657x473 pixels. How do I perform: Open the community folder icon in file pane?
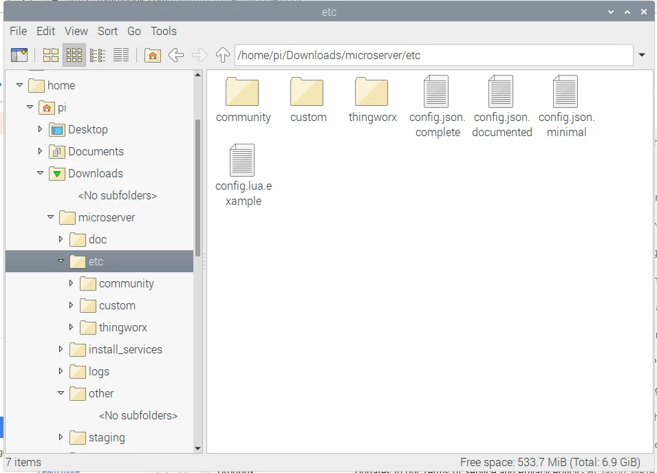[x=242, y=91]
